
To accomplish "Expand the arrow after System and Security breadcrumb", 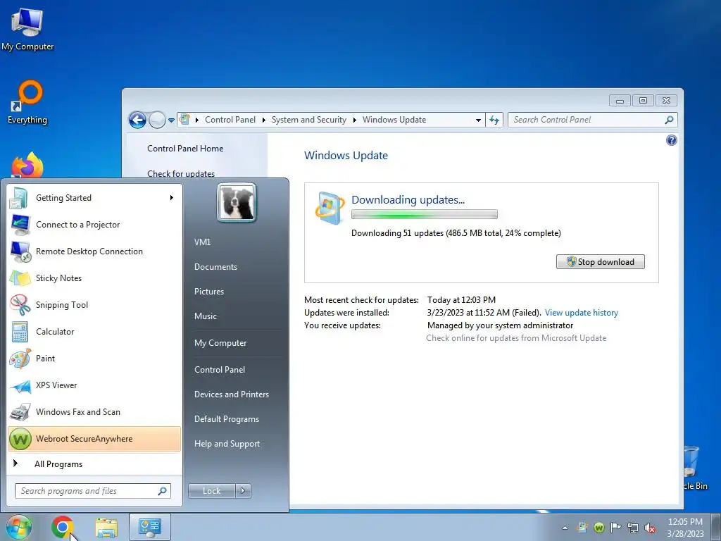I will point(355,120).
